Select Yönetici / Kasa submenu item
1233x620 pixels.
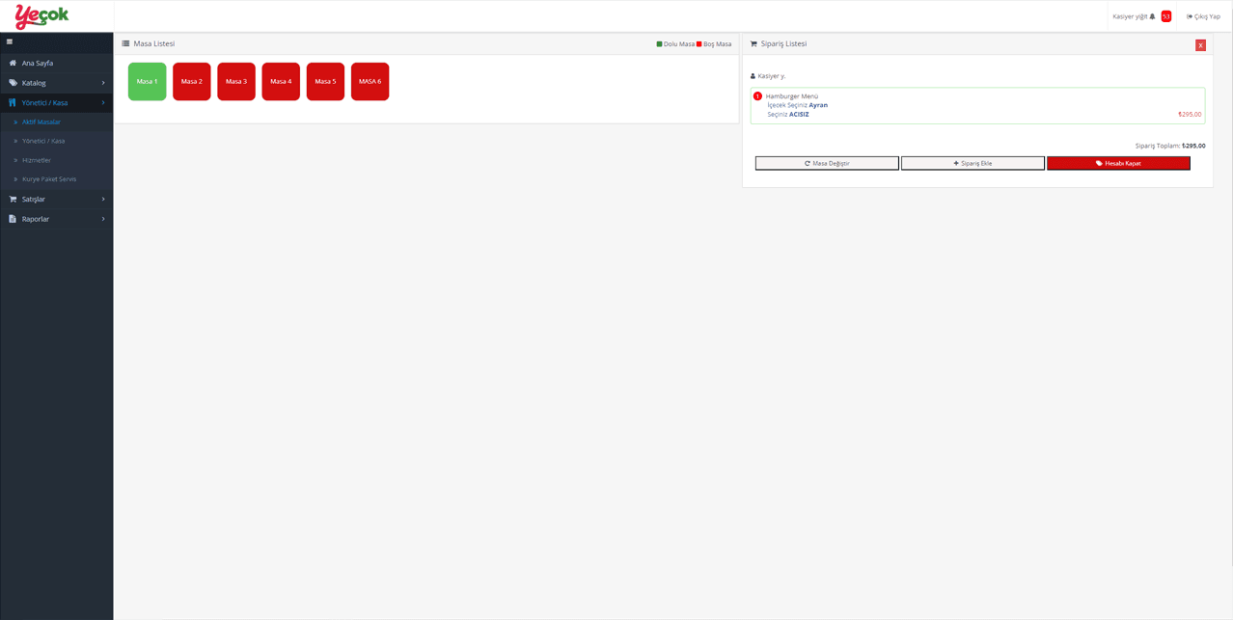click(x=56, y=141)
